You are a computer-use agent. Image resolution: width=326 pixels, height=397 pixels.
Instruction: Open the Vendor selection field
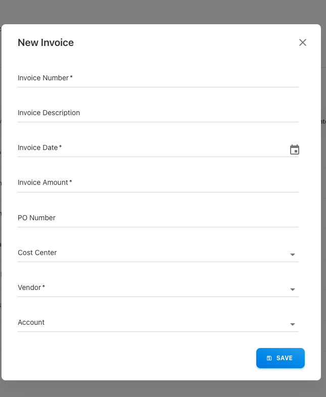(152, 288)
